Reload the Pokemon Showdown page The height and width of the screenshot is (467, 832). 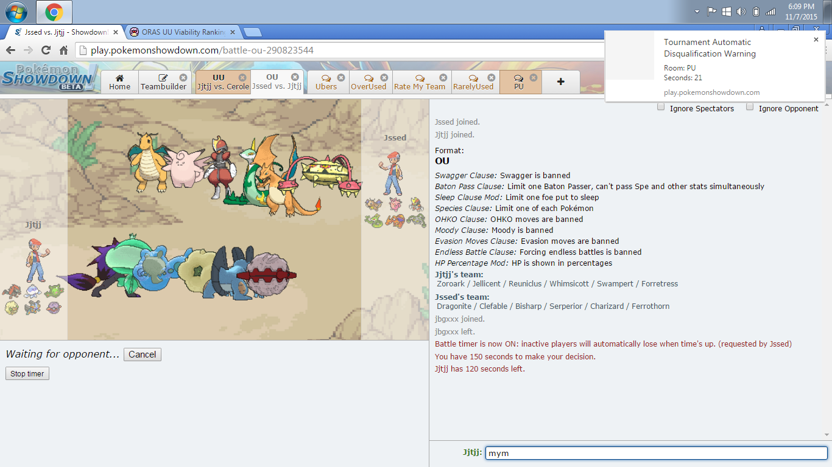46,50
